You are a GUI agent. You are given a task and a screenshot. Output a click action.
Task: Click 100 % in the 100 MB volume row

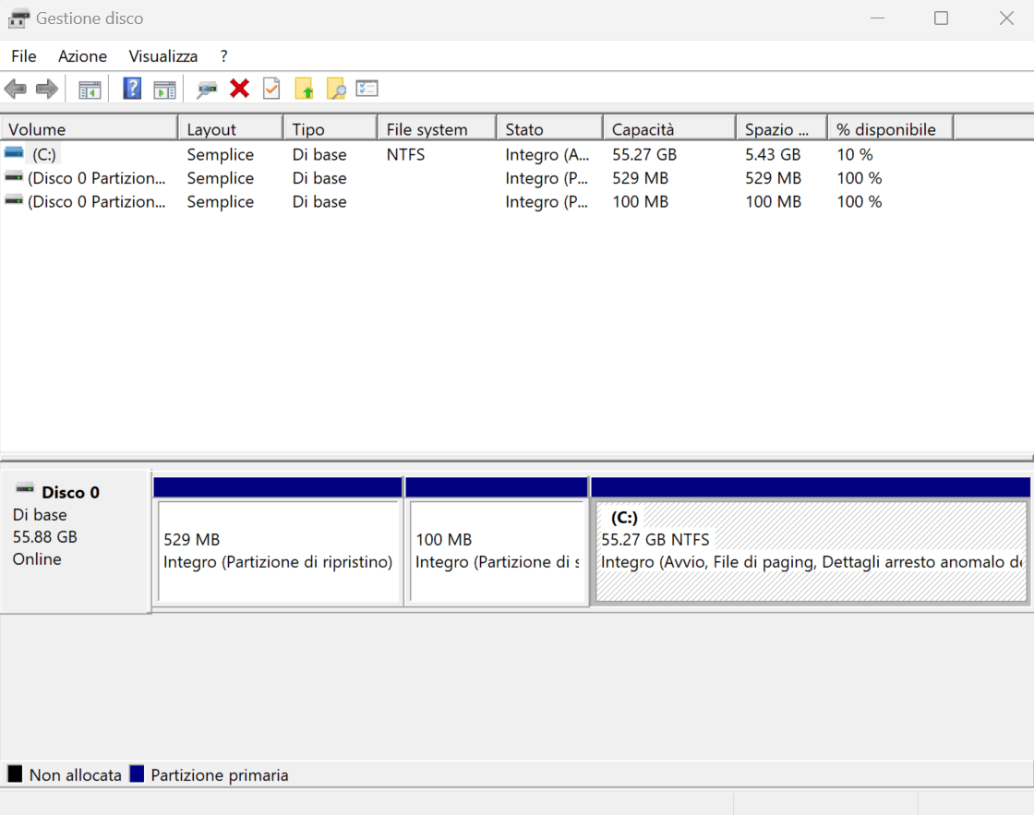[x=860, y=202]
